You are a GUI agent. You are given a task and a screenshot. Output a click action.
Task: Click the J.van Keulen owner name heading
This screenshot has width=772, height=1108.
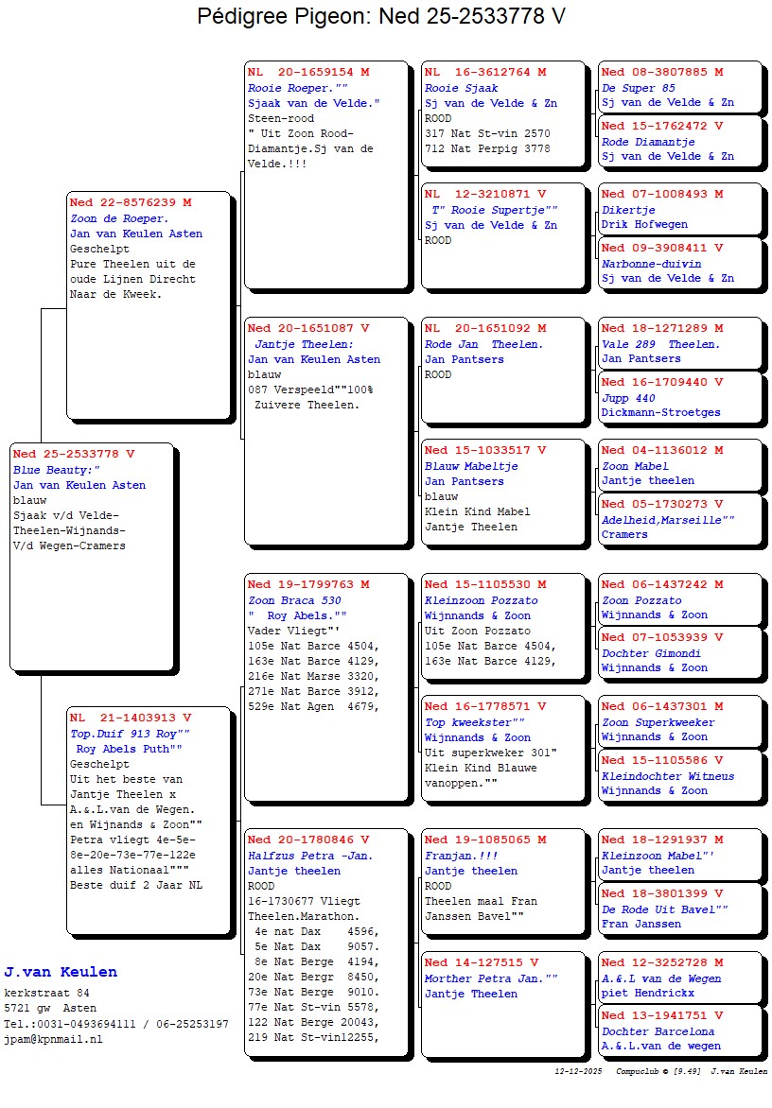coord(61,972)
